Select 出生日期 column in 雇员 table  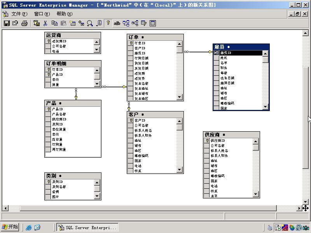point(238,78)
